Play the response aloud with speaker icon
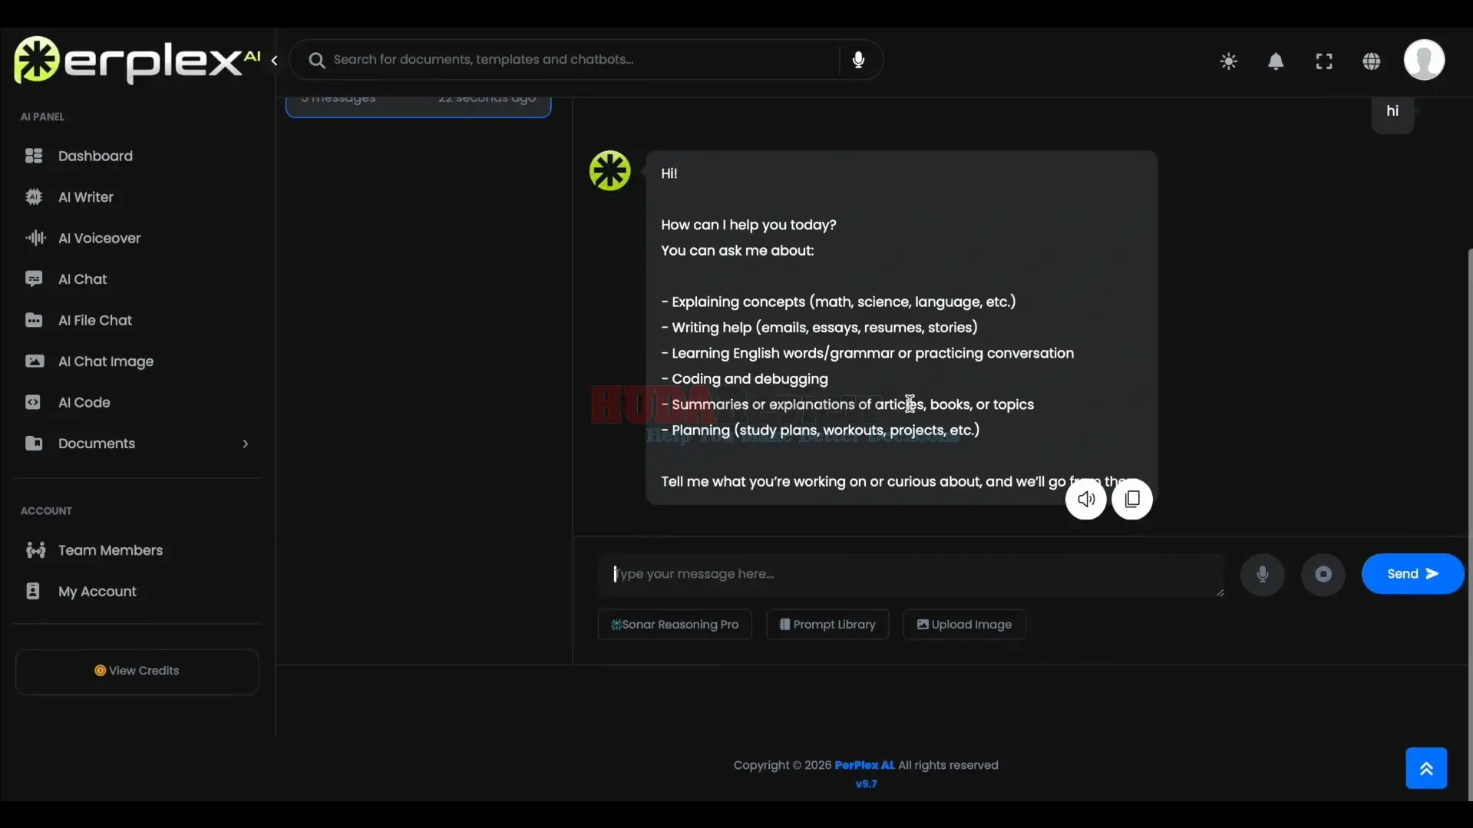 pyautogui.click(x=1085, y=500)
